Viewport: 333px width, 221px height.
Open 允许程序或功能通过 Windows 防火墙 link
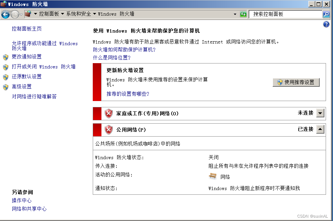click(45, 46)
